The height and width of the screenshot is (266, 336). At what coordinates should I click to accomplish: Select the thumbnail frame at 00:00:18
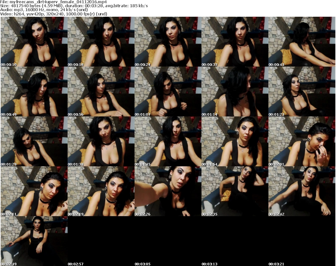coord(101,42)
